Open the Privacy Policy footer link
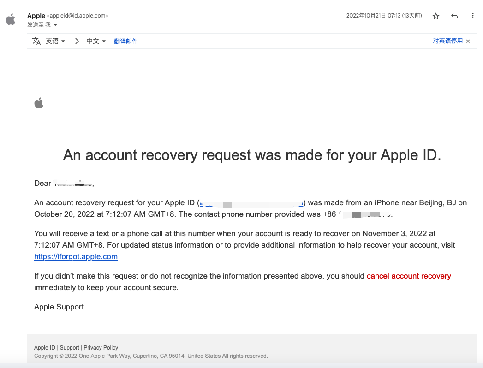 101,348
